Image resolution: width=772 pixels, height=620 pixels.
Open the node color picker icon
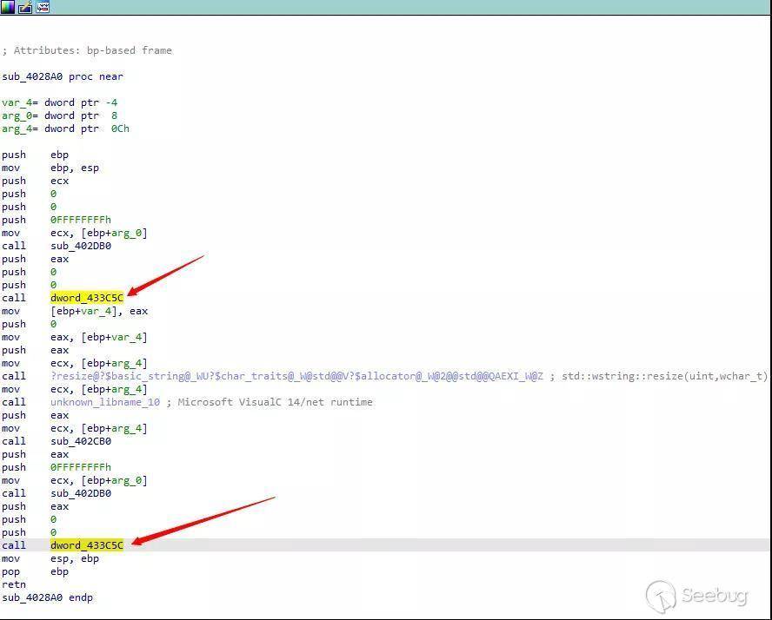click(x=7, y=7)
